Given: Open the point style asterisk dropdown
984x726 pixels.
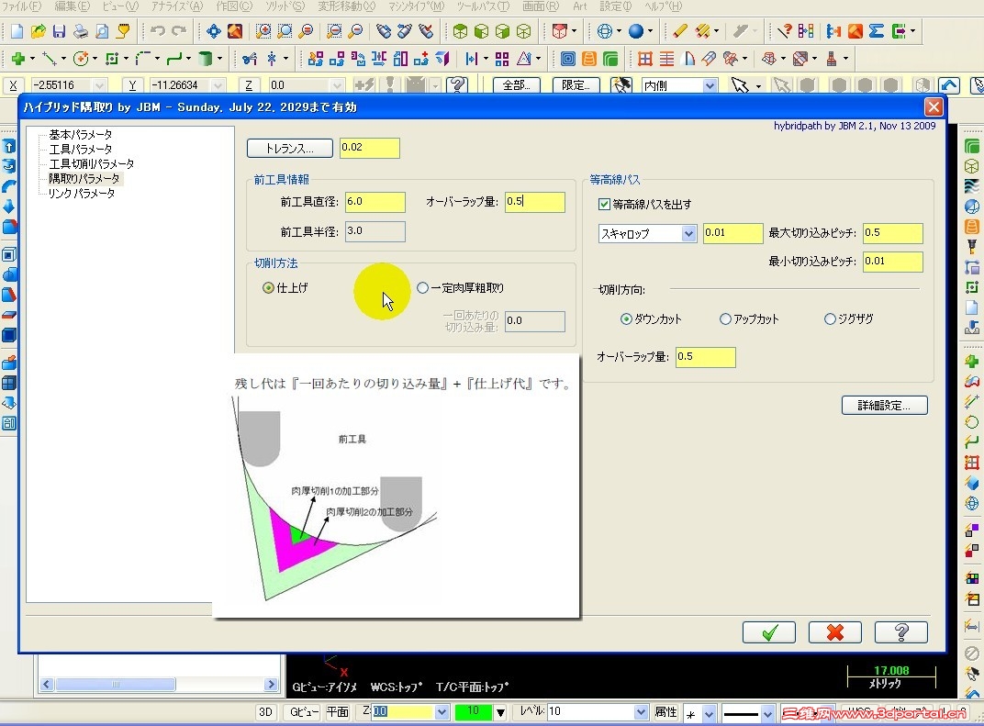Looking at the screenshot, I should coord(709,714).
